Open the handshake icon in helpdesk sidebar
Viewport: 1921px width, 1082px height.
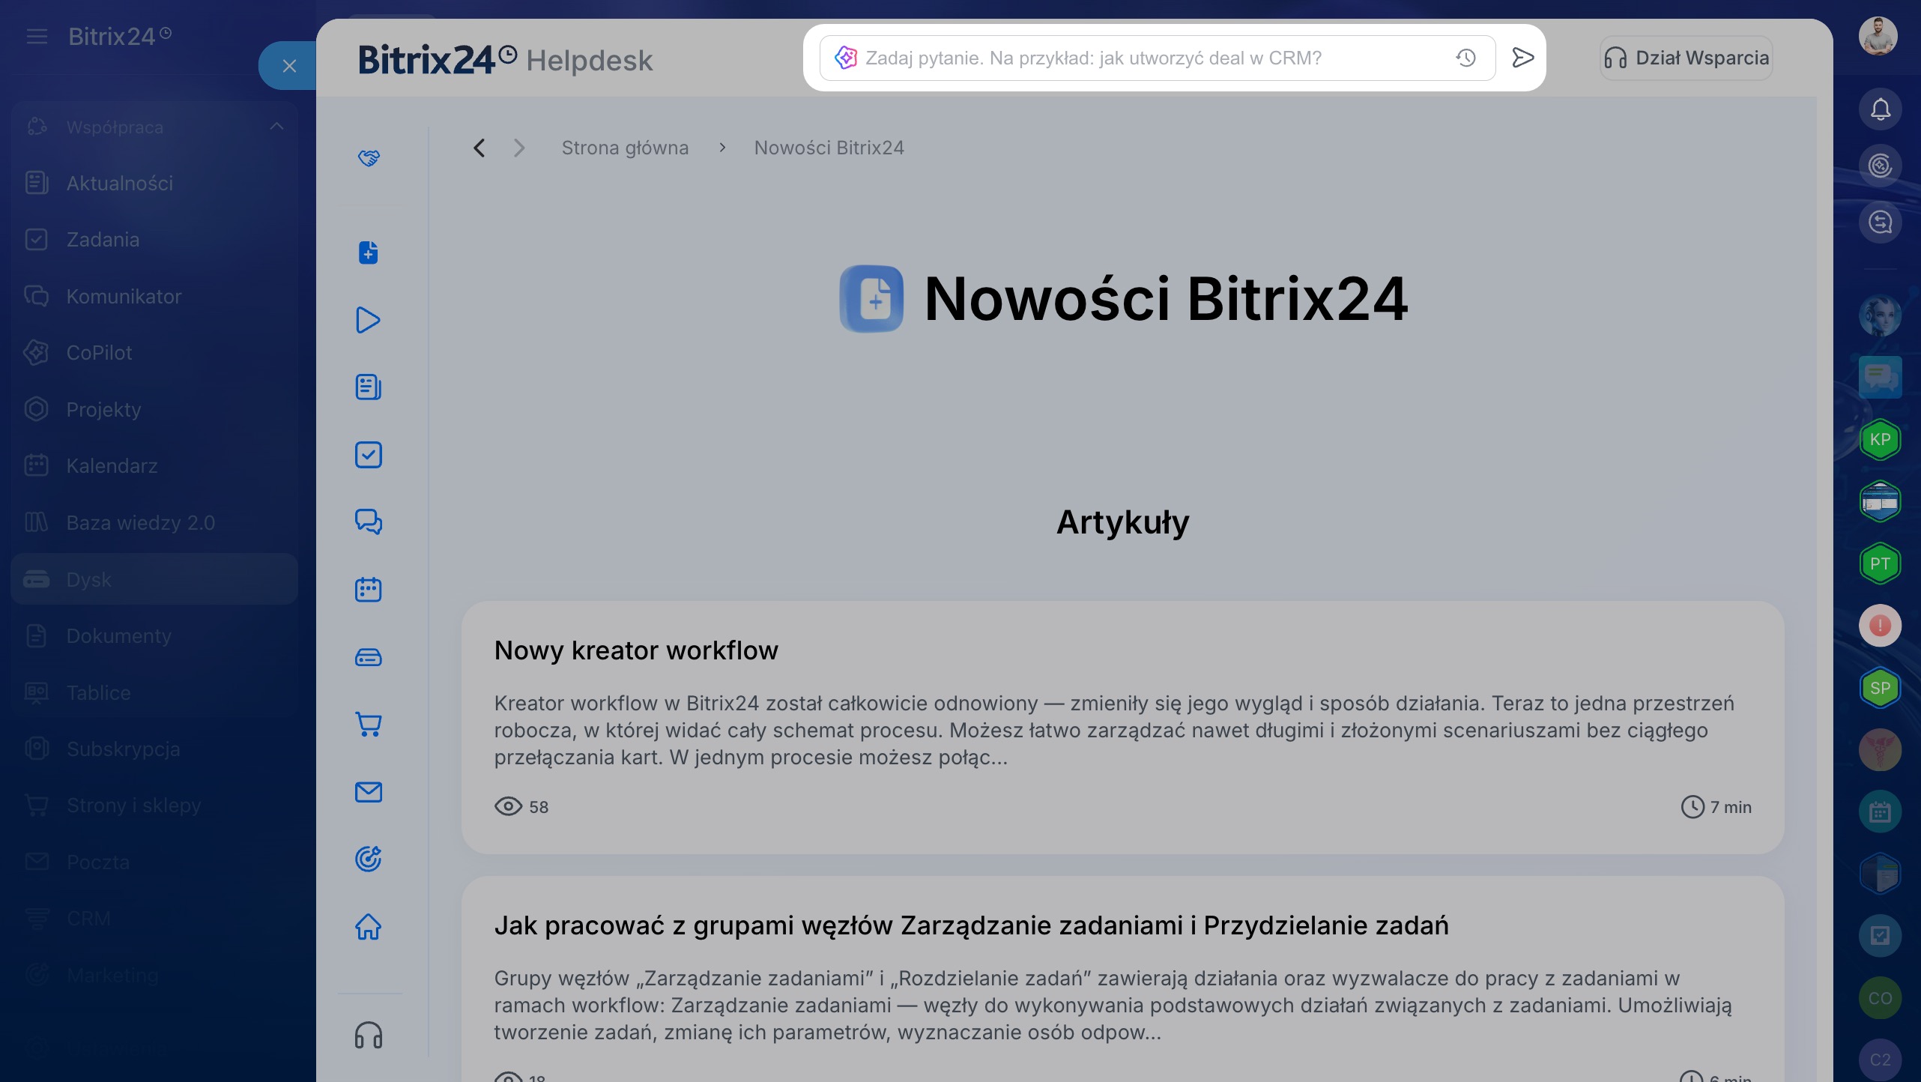(369, 157)
